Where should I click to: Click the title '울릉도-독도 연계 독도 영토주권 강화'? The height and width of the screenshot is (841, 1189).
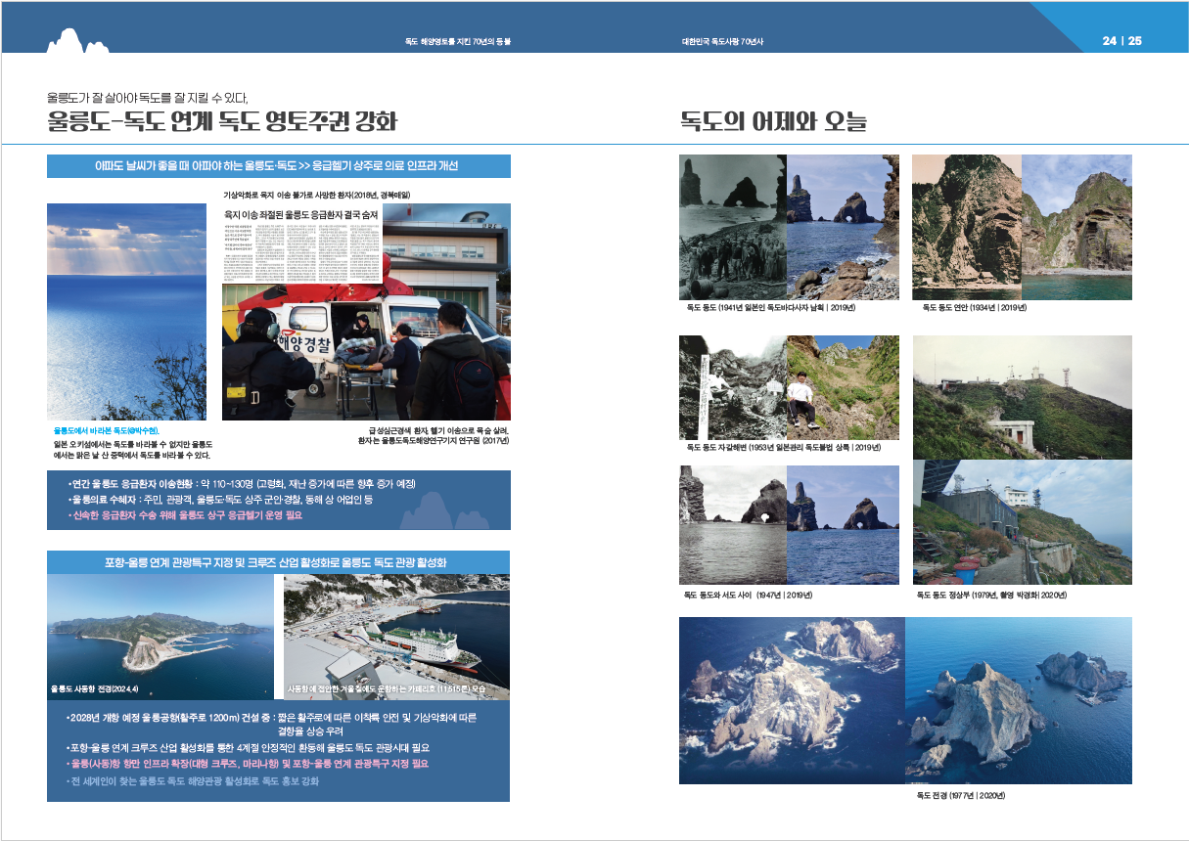[222, 122]
